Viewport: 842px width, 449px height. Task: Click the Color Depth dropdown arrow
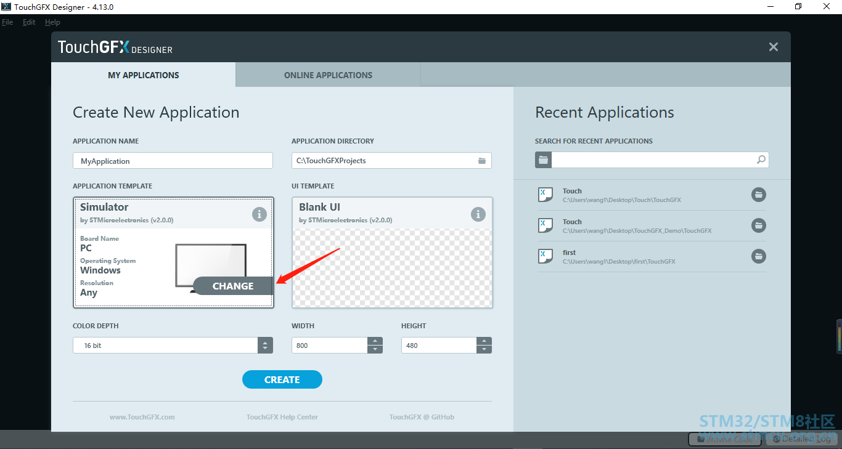click(x=265, y=346)
